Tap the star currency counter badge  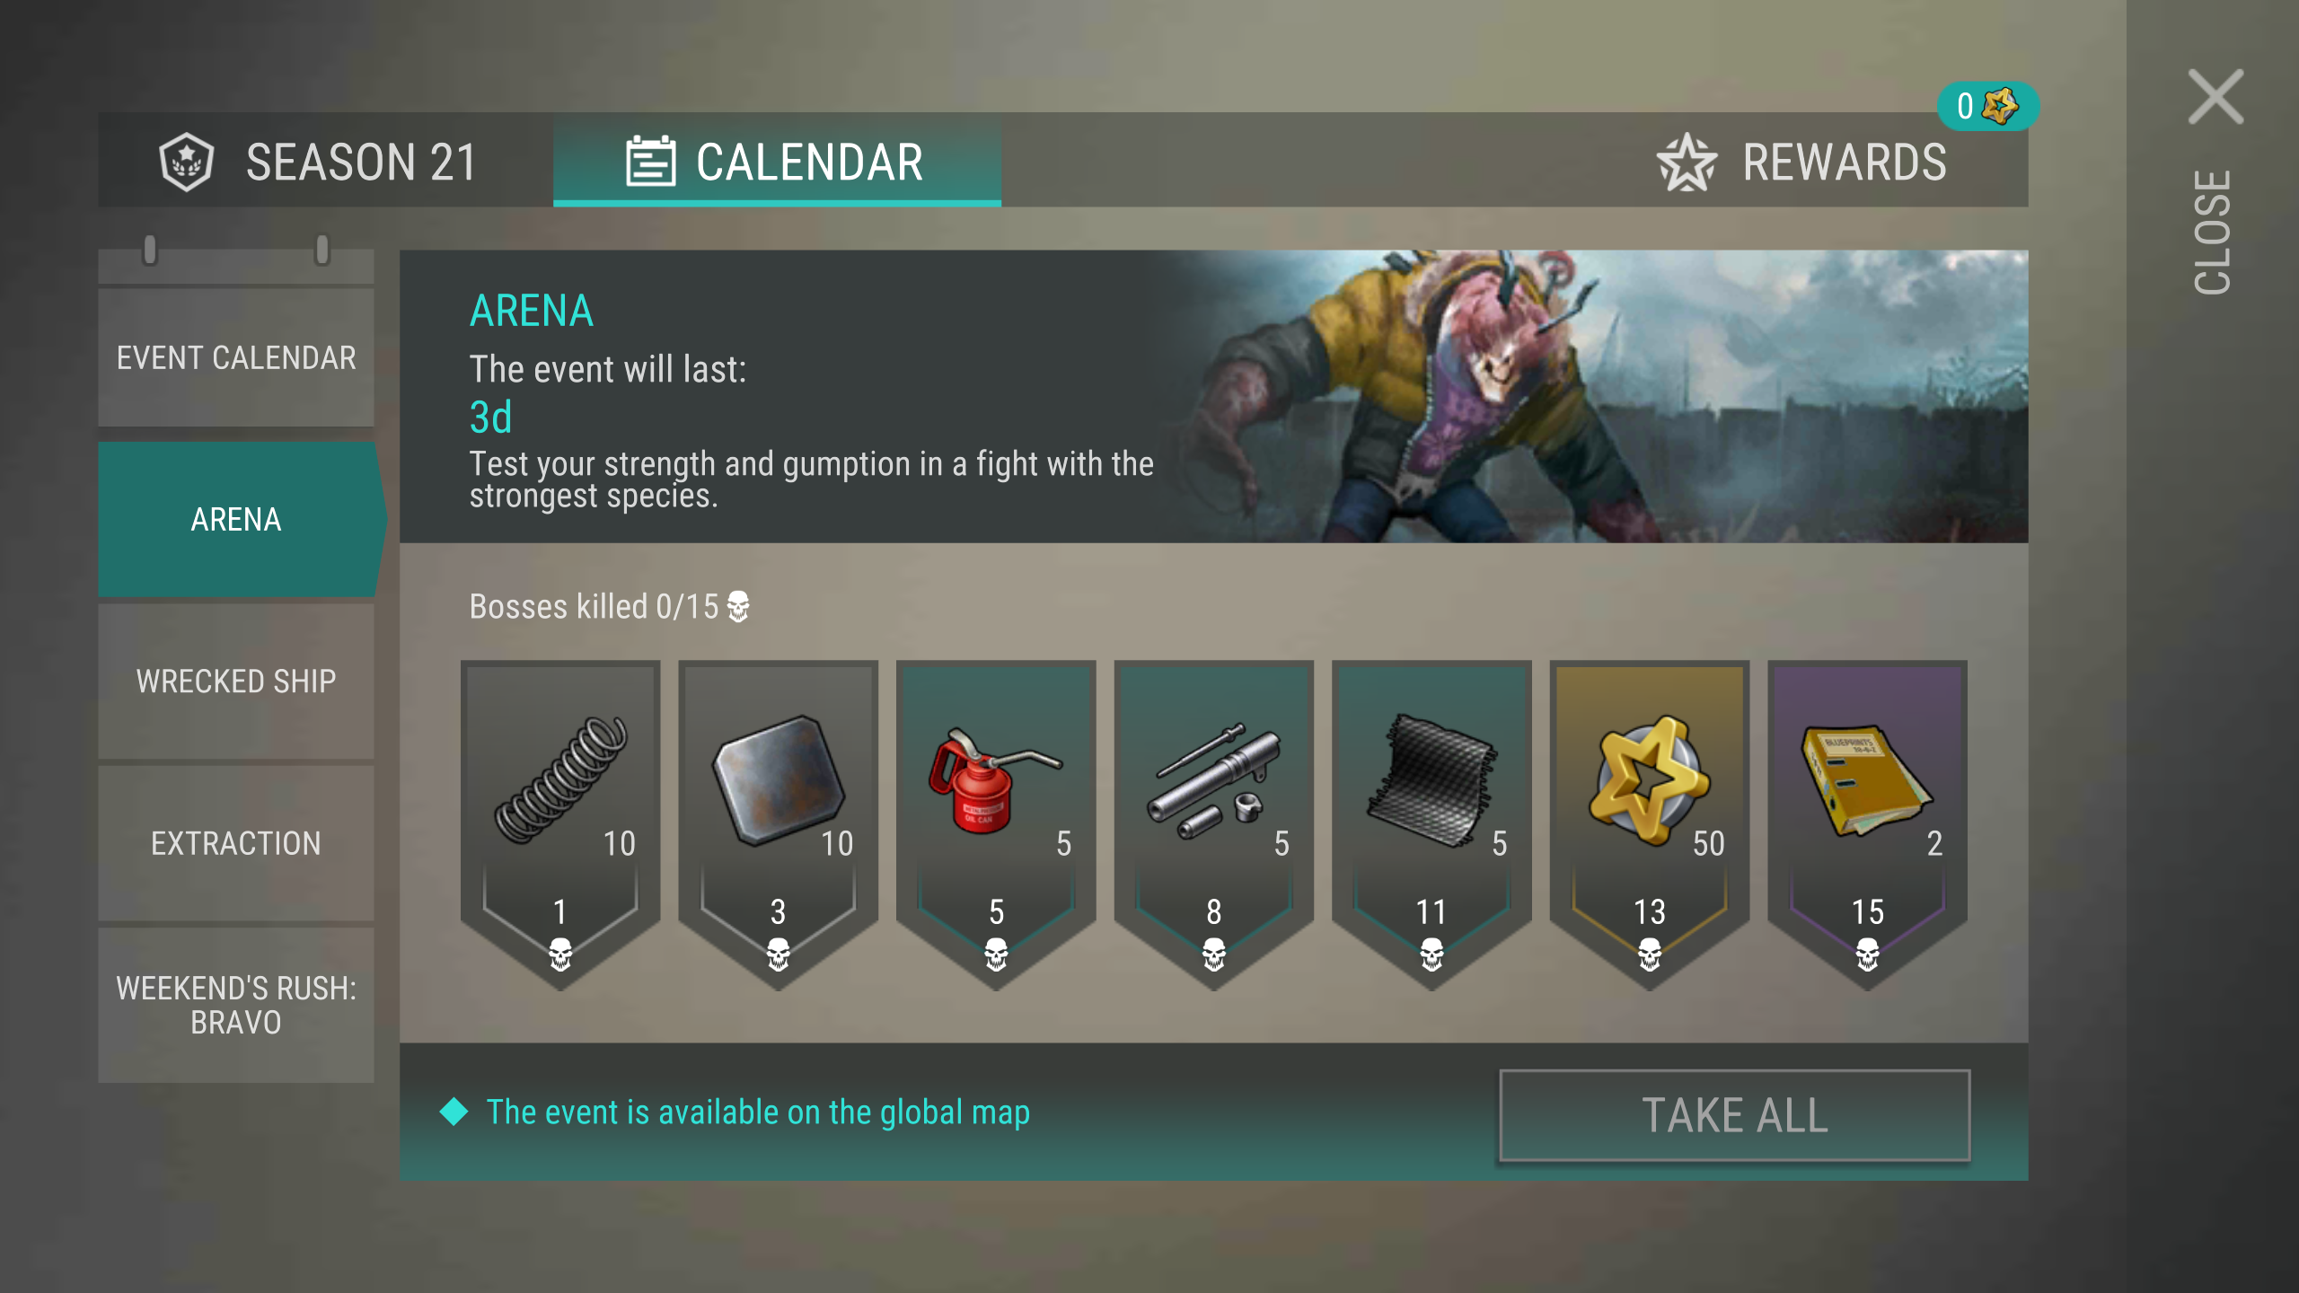coord(1987,106)
